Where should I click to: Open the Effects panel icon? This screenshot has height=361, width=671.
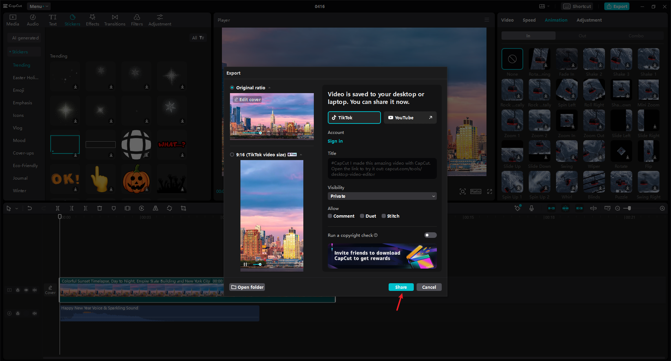(x=93, y=20)
